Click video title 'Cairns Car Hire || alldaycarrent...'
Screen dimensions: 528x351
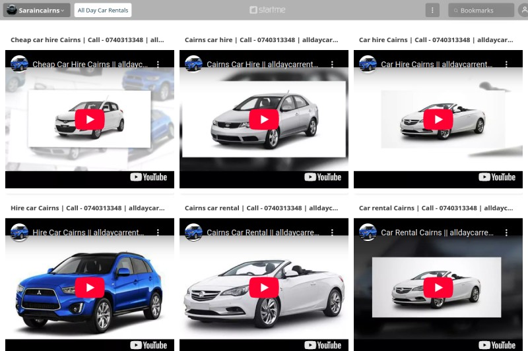pyautogui.click(x=262, y=65)
